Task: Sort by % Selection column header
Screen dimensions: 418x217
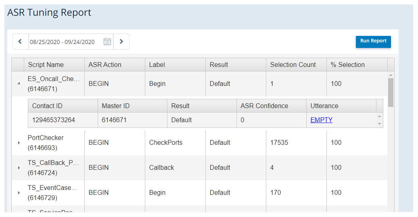Action: pos(357,65)
